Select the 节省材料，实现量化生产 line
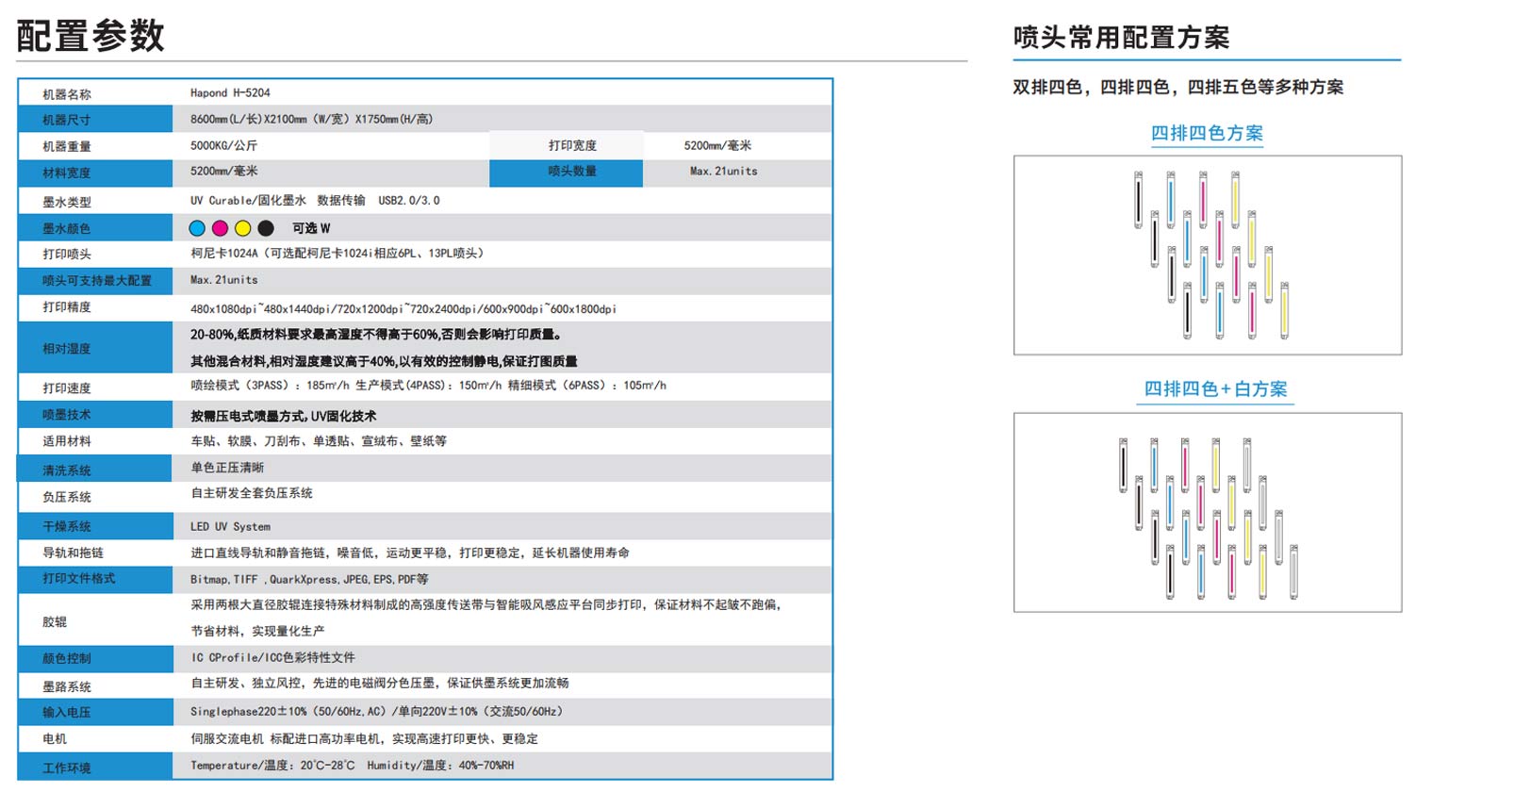This screenshot has width=1531, height=792. point(257,631)
